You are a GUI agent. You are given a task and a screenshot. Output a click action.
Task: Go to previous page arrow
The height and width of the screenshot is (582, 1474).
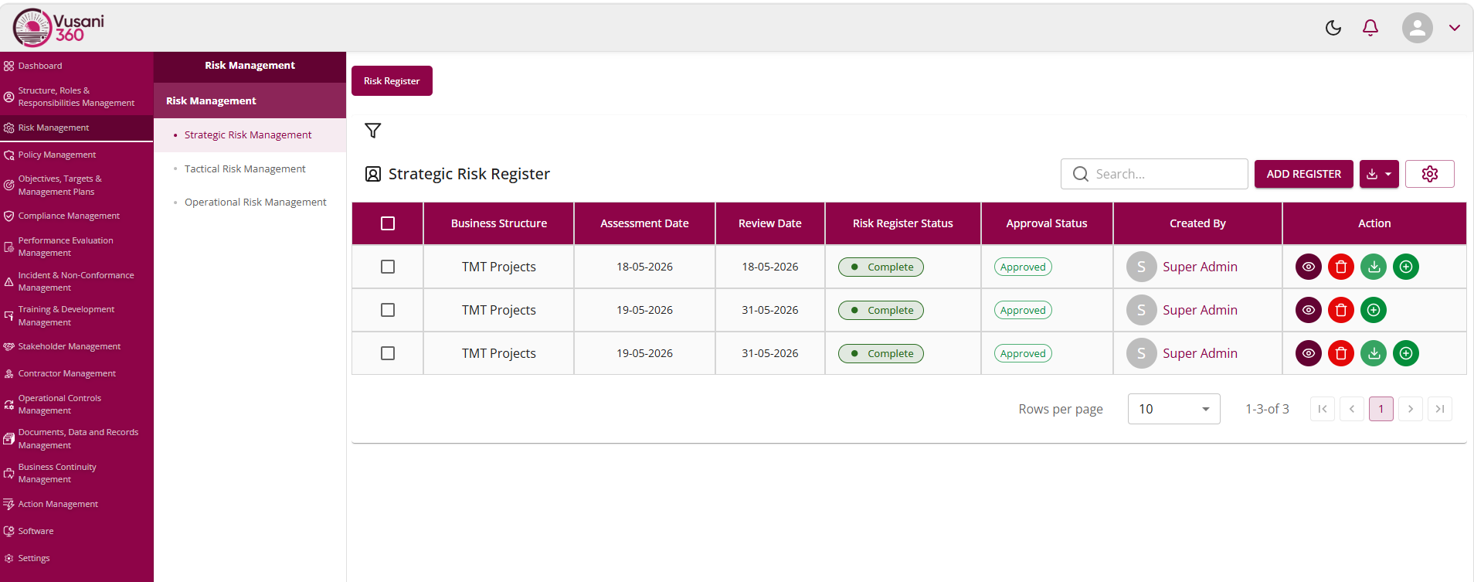[x=1352, y=409]
